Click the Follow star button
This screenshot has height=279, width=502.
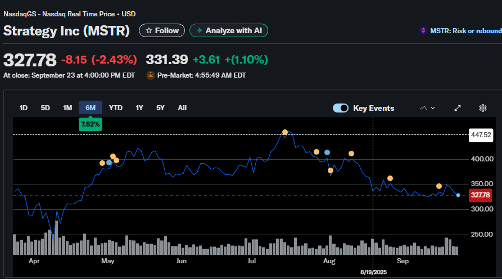point(162,30)
